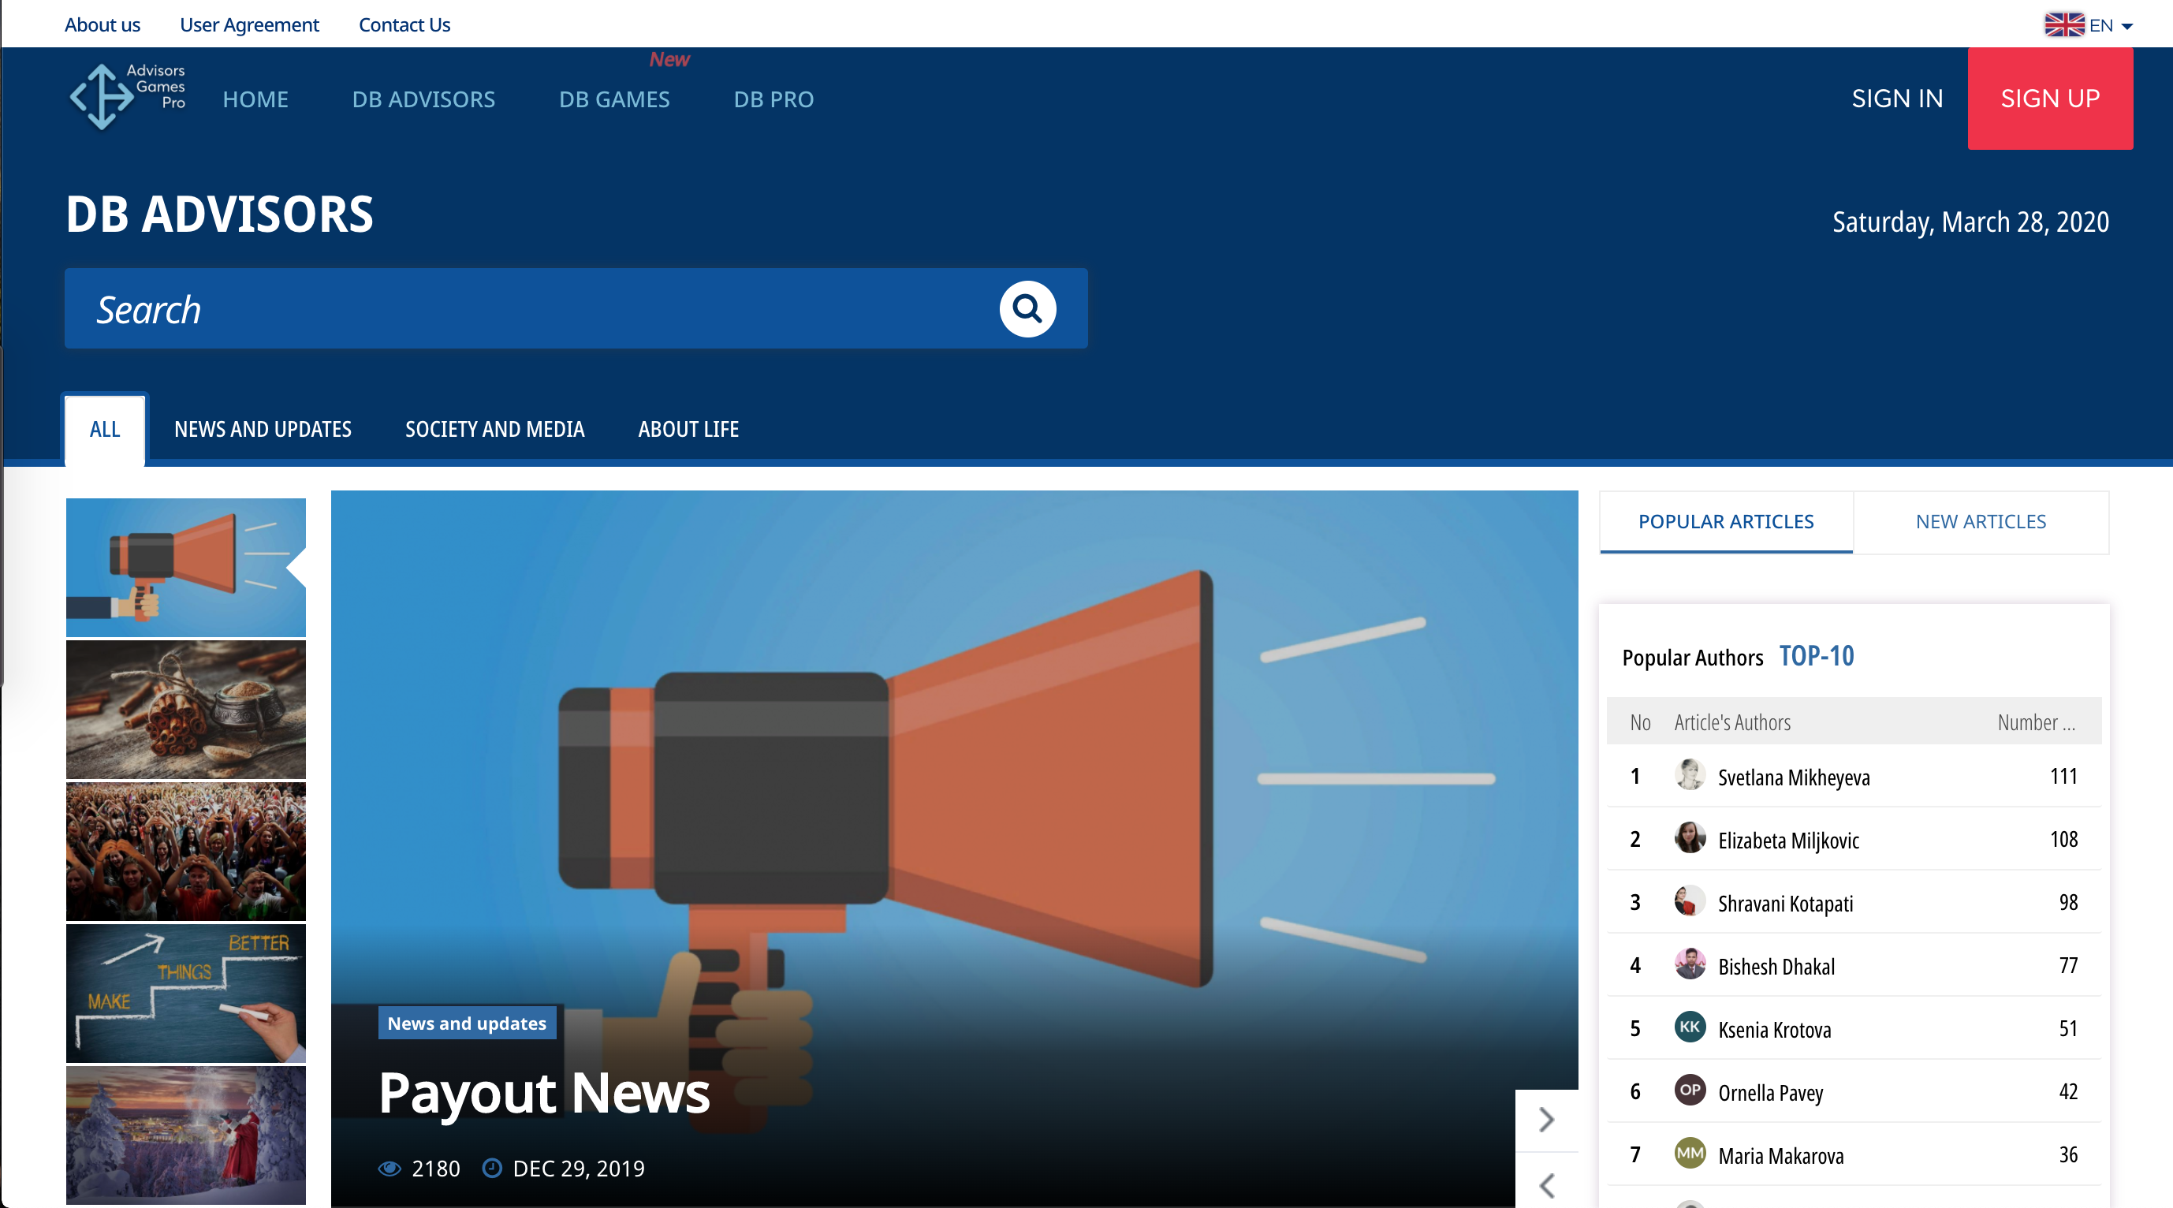Select the Make Things Better chalkboard thumbnail

click(x=185, y=993)
